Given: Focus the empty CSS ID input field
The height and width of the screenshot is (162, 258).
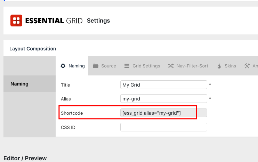Looking at the screenshot, I should pyautogui.click(x=164, y=127).
